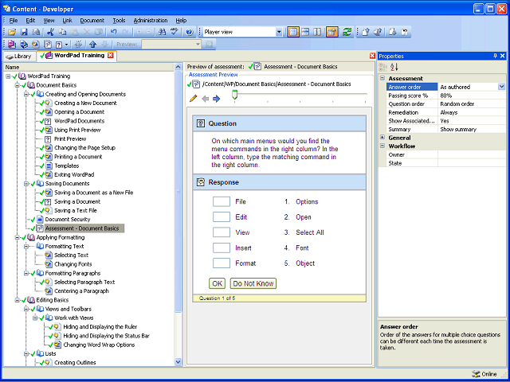Click the Check In document icon
Screen dimensions: 510x382
click(365, 32)
